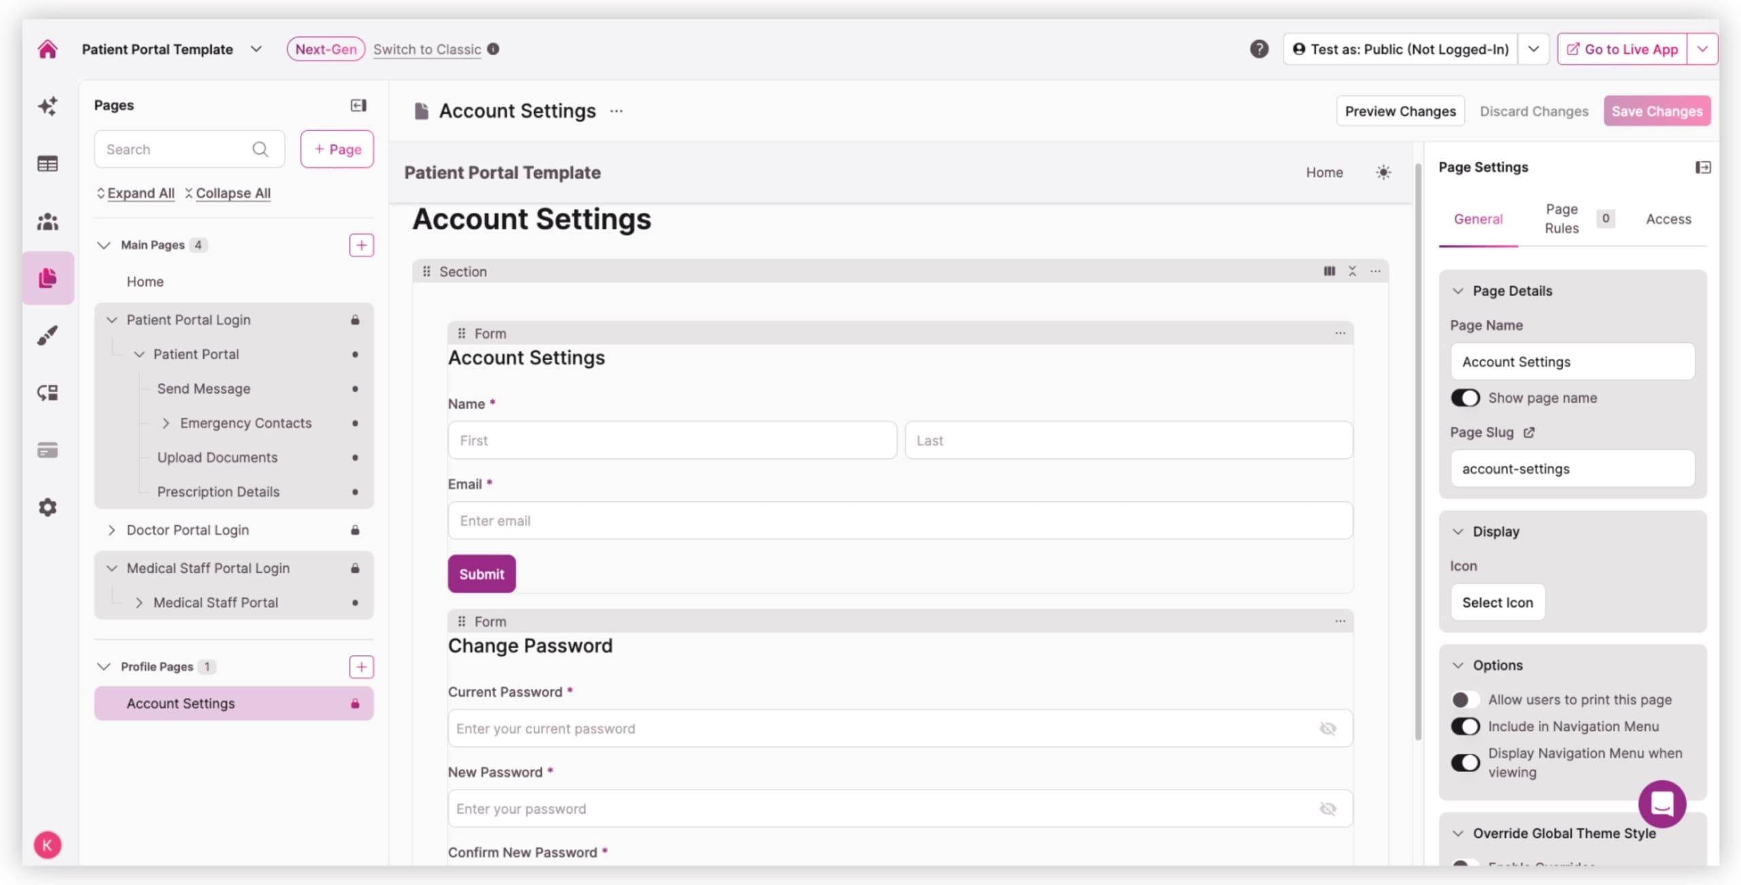This screenshot has width=1741, height=885.
Task: Toggle the Show page name switch
Action: point(1465,398)
